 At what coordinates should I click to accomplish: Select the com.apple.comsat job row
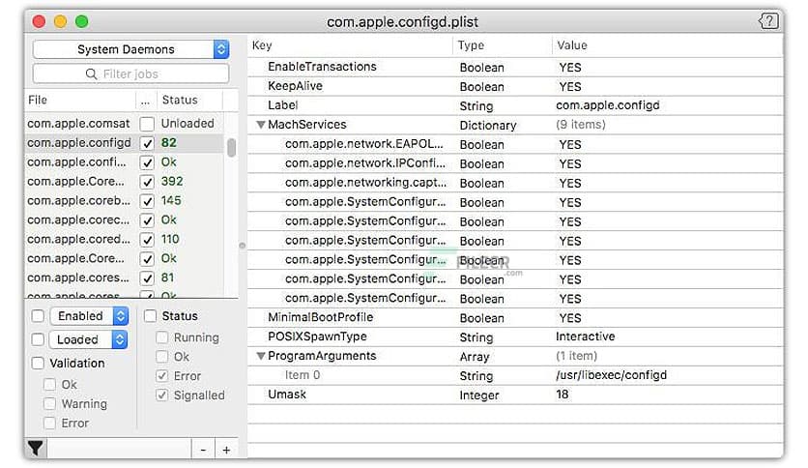(124, 124)
